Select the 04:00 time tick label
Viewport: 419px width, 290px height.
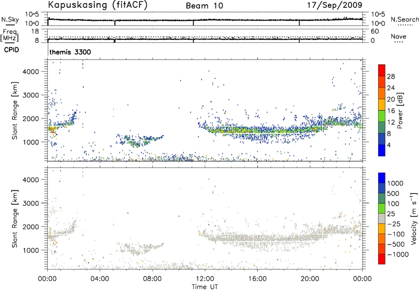[x=100, y=279]
